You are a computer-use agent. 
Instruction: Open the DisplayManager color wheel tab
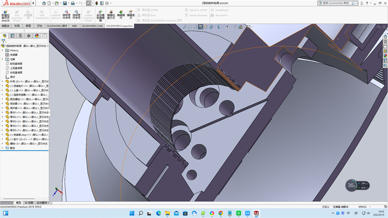(x=37, y=36)
